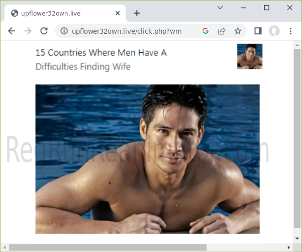Close the upflower32own.live tab
The height and width of the screenshot is (252, 302).
[118, 13]
